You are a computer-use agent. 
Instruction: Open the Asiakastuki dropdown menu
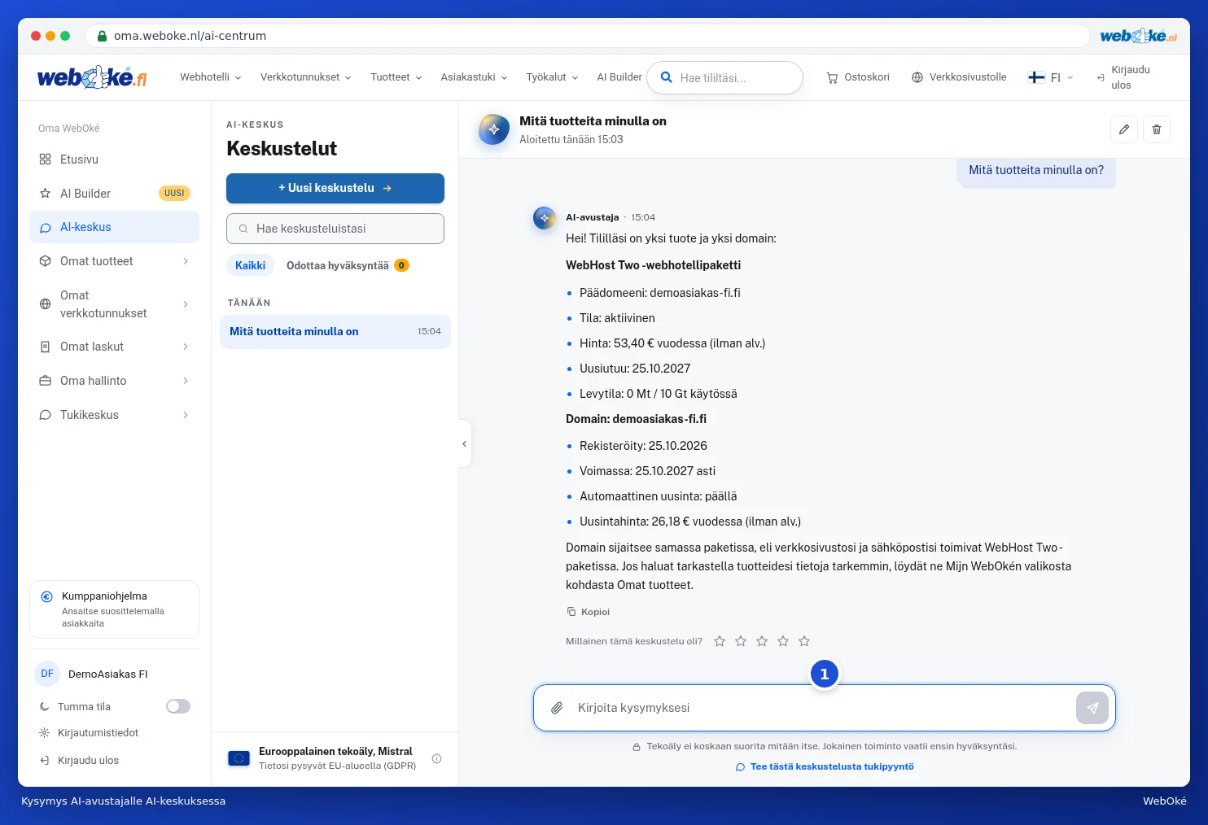tap(475, 77)
